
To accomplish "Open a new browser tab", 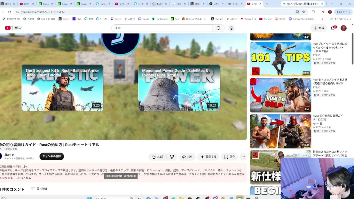I will [x=267, y=4].
